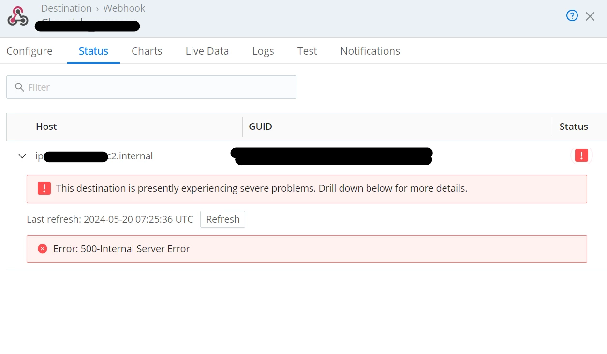Click the Host column header
The height and width of the screenshot is (354, 607).
tap(46, 127)
